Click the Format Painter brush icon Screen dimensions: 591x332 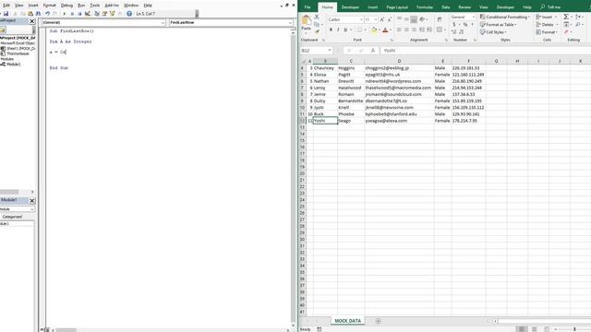pos(317,31)
